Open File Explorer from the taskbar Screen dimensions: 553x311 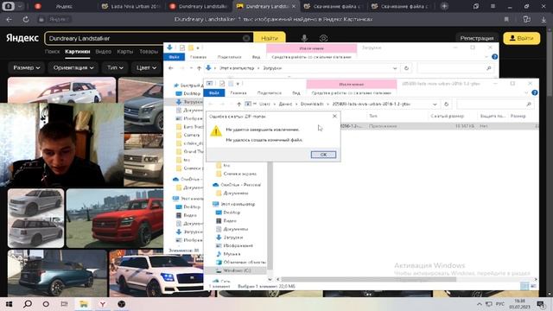coord(84,304)
